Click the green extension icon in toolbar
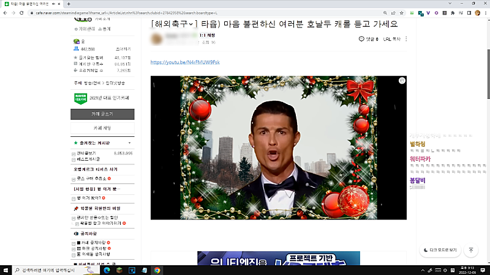 [x=412, y=13]
